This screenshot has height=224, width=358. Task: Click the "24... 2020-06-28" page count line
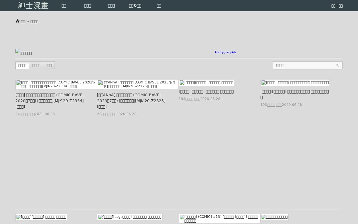click(x=35, y=114)
